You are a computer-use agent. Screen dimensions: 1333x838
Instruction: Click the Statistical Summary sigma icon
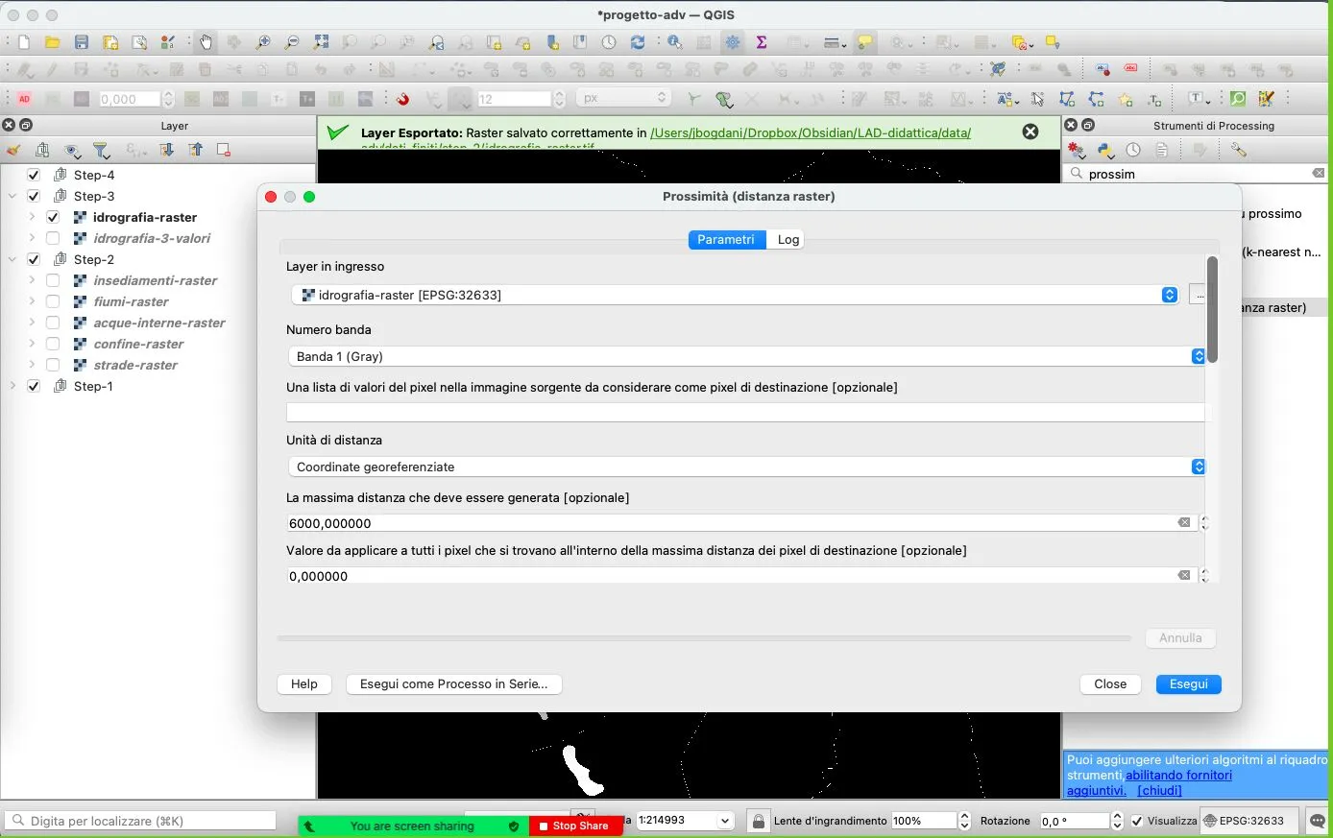[x=762, y=42]
